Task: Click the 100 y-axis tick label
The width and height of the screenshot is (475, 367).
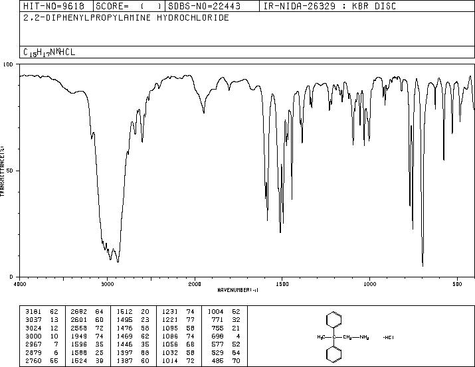Action: [x=8, y=64]
